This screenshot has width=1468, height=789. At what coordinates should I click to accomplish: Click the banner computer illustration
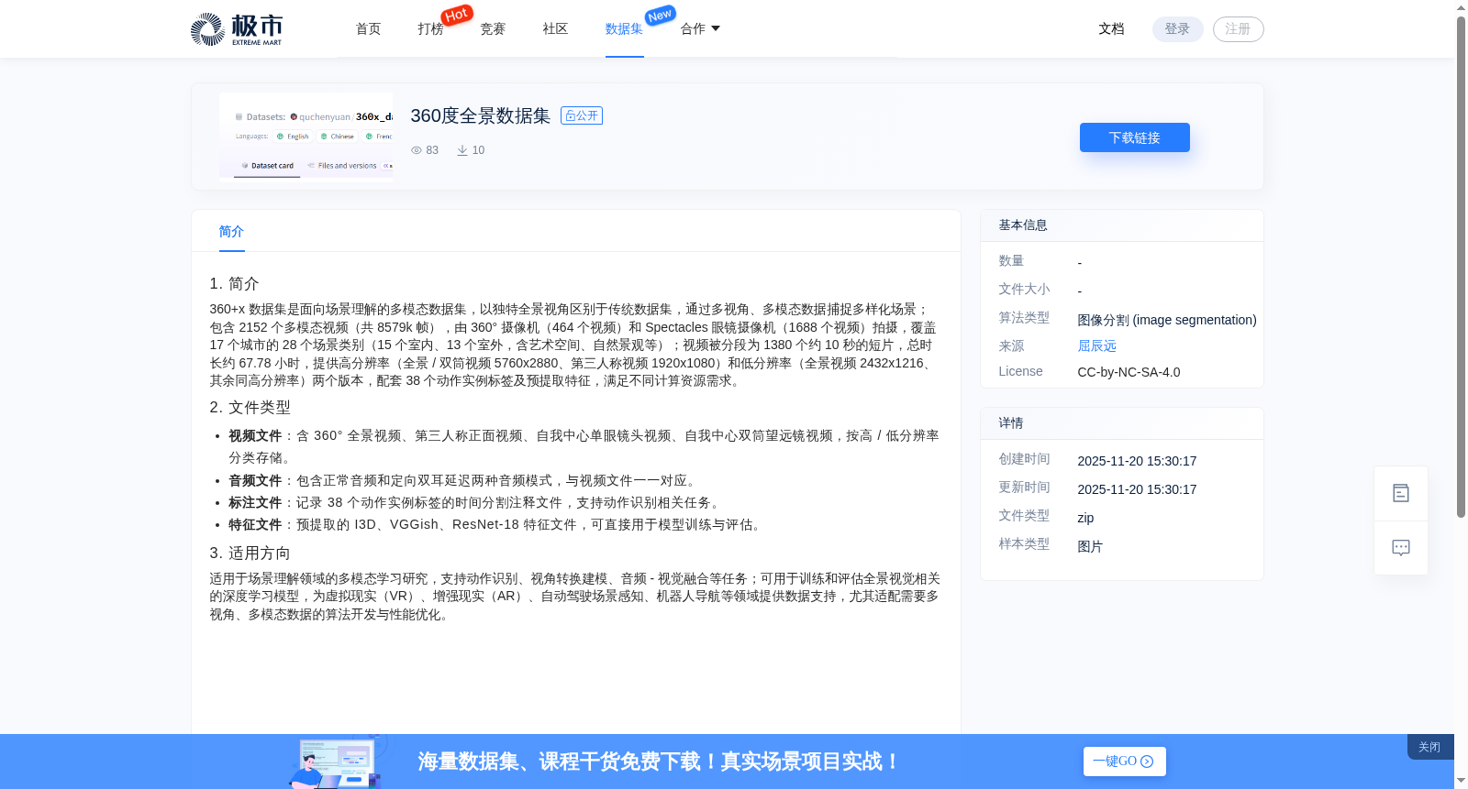(335, 762)
